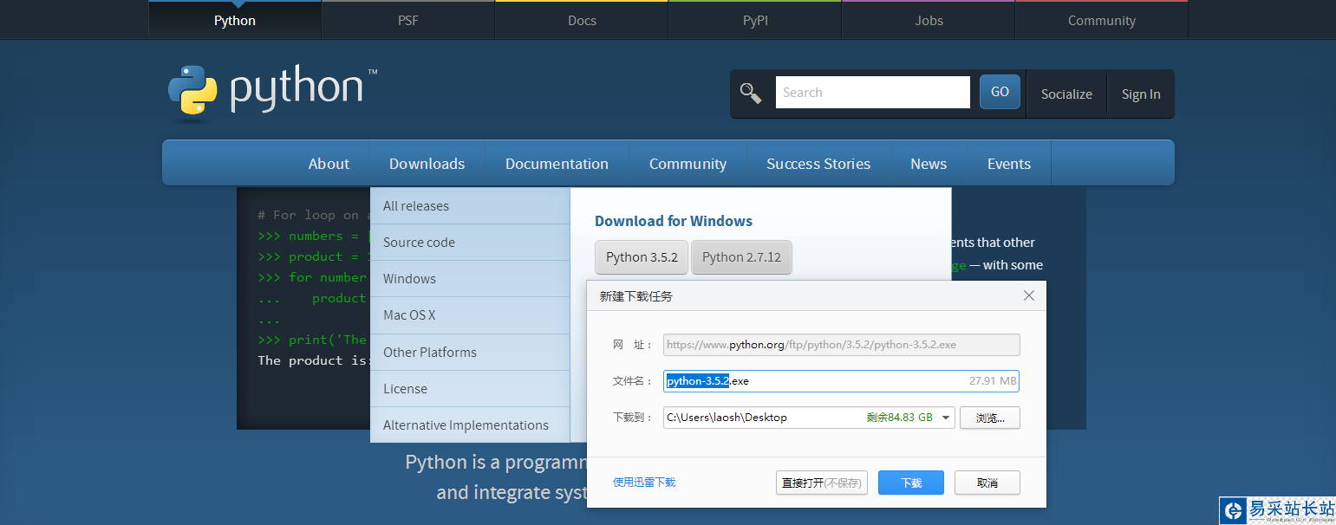The width and height of the screenshot is (1336, 525).
Task: Choose Mac OS X in Downloads submenu
Action: (409, 315)
